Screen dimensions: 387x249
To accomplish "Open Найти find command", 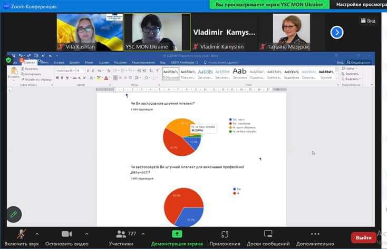I will click(350, 68).
